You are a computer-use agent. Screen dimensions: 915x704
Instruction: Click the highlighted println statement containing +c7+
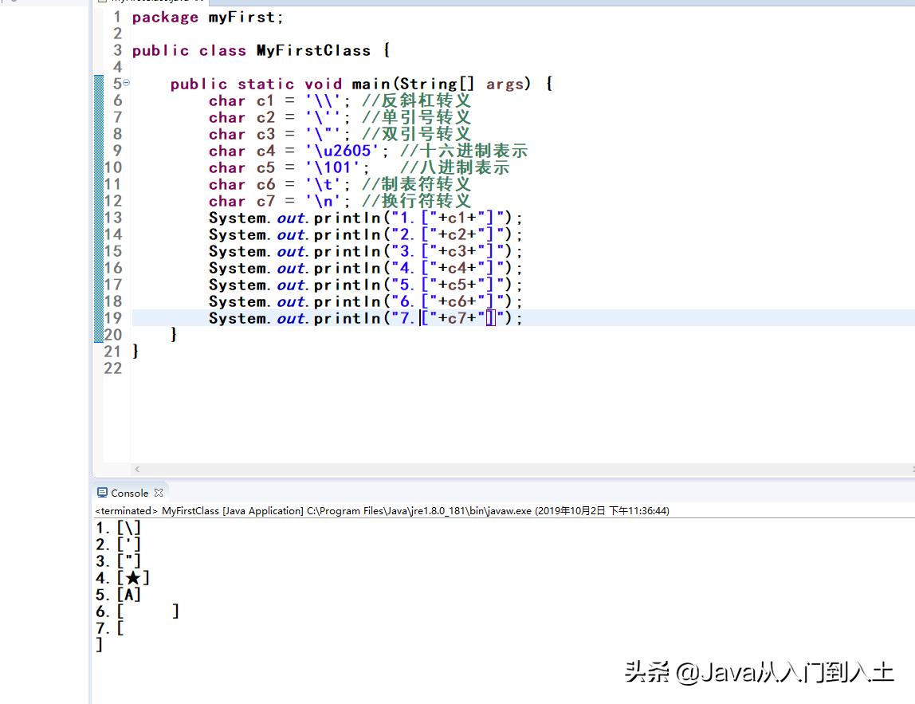[x=365, y=319]
